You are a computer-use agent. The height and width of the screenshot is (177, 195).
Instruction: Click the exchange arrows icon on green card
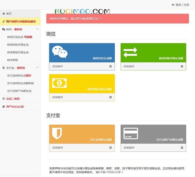point(130,52)
